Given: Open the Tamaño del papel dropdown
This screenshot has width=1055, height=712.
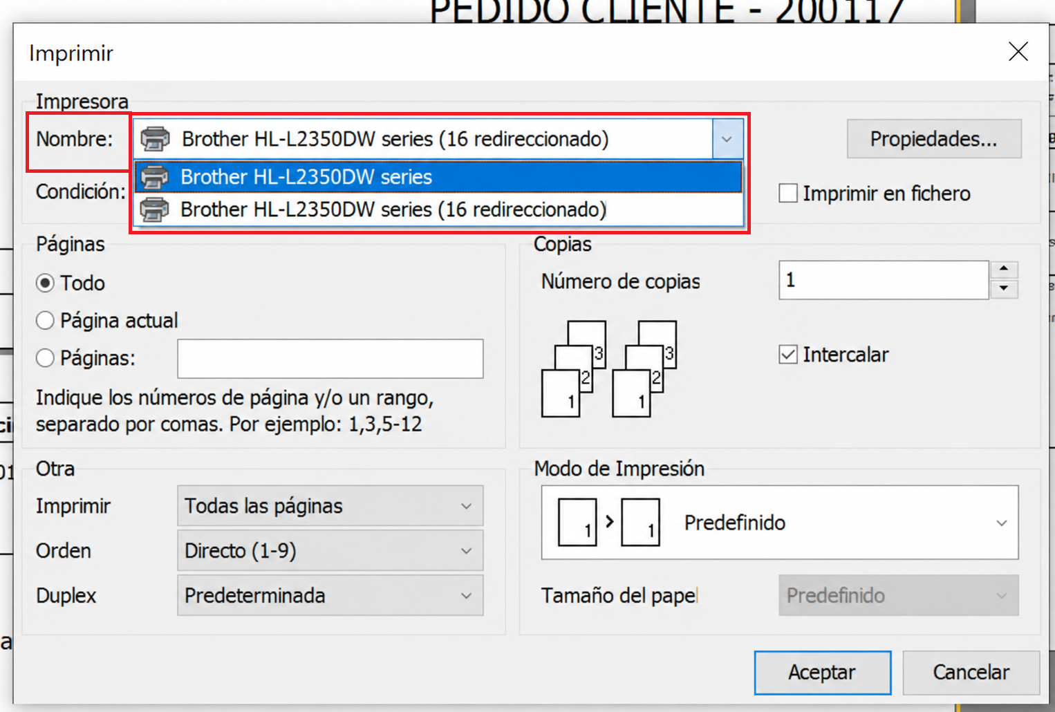Looking at the screenshot, I should click(899, 595).
